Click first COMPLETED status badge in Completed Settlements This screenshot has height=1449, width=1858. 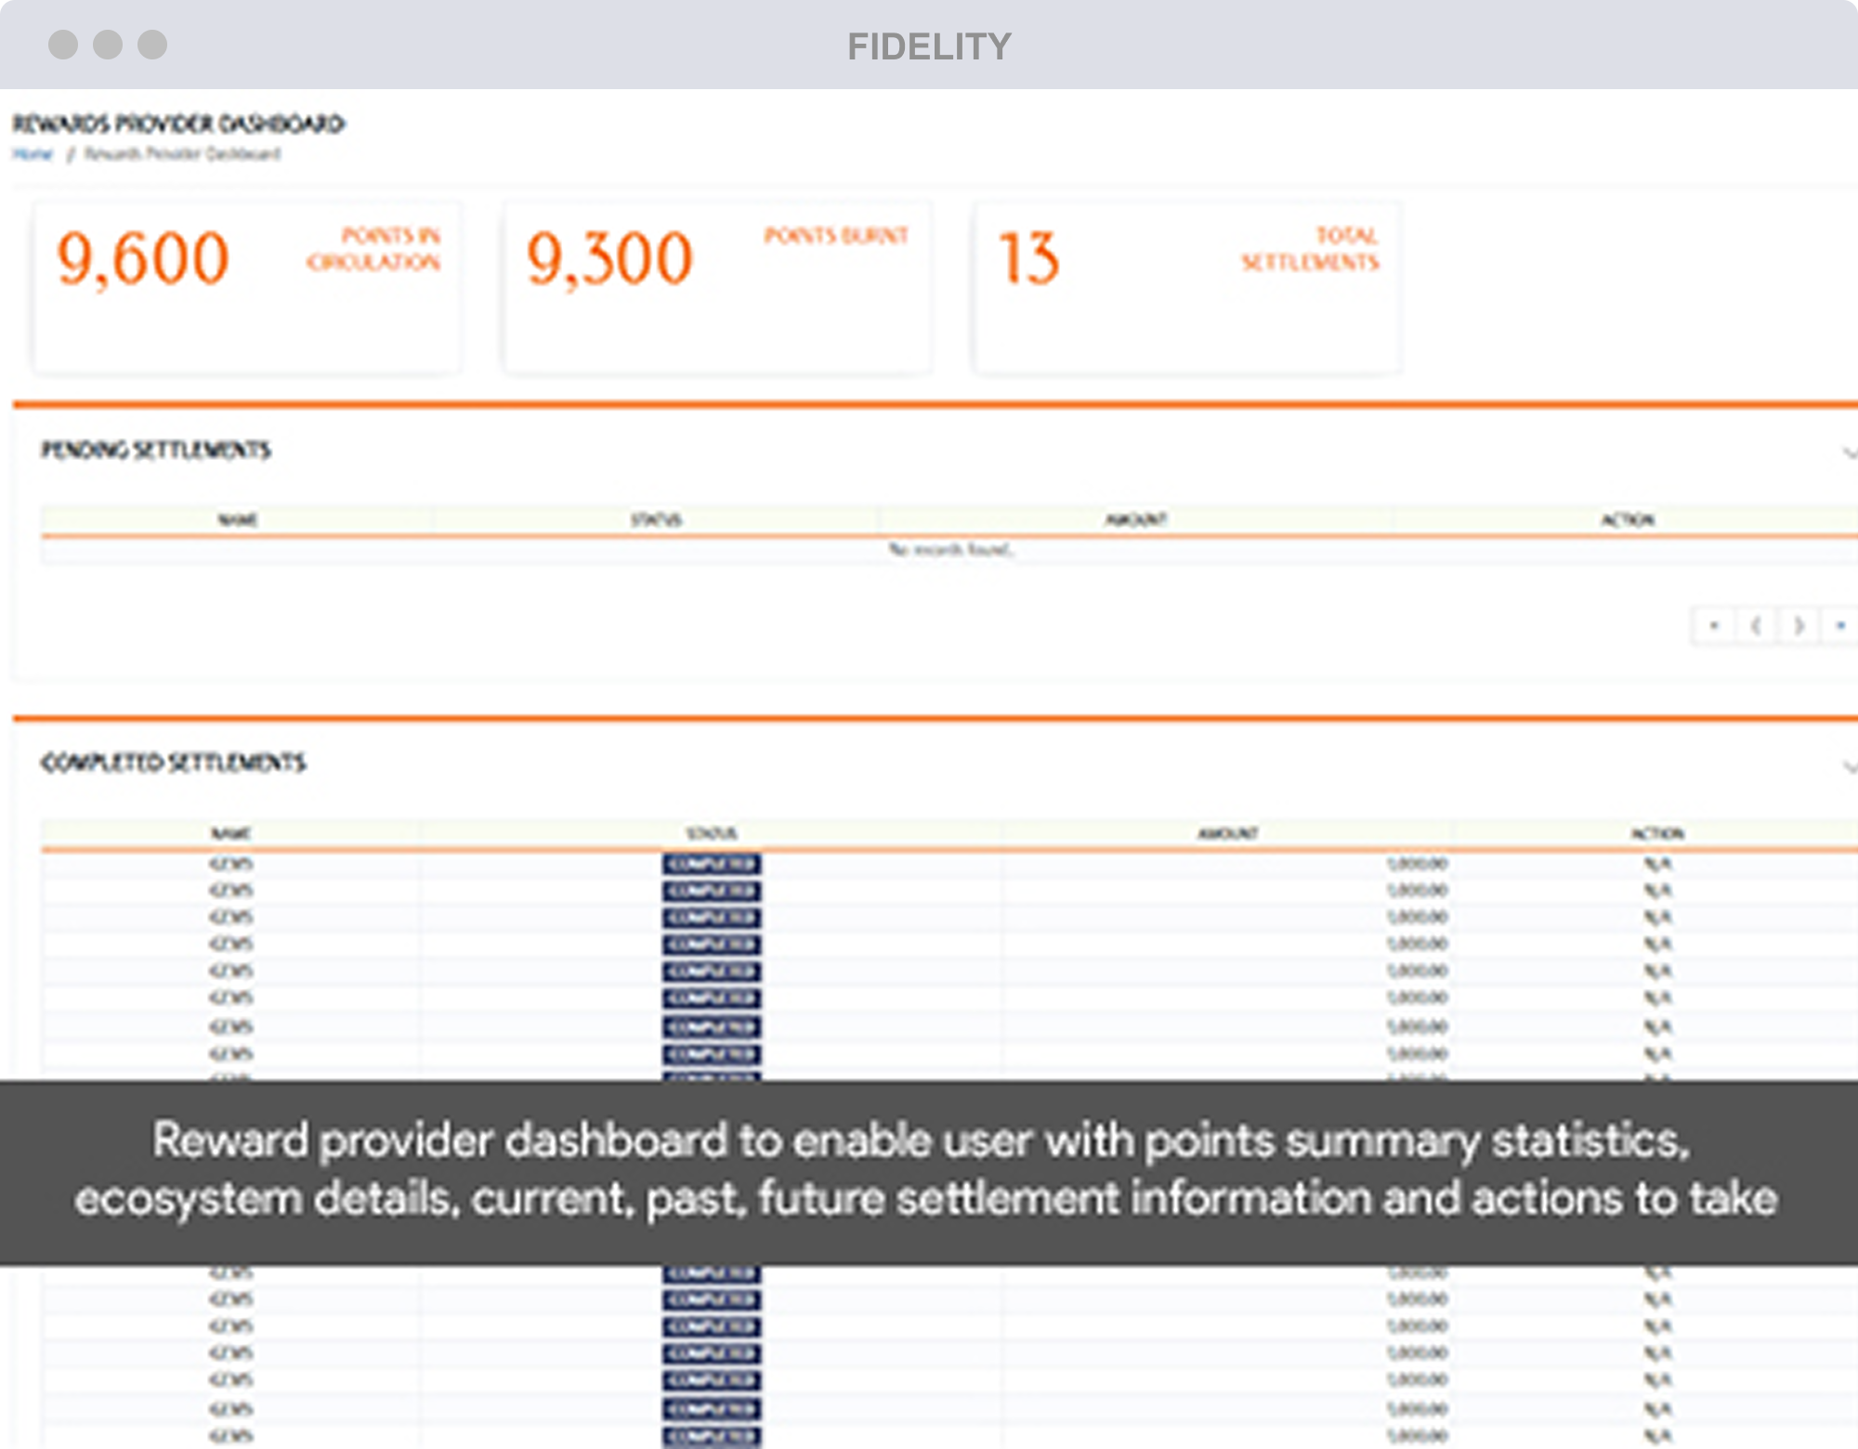[x=712, y=865]
